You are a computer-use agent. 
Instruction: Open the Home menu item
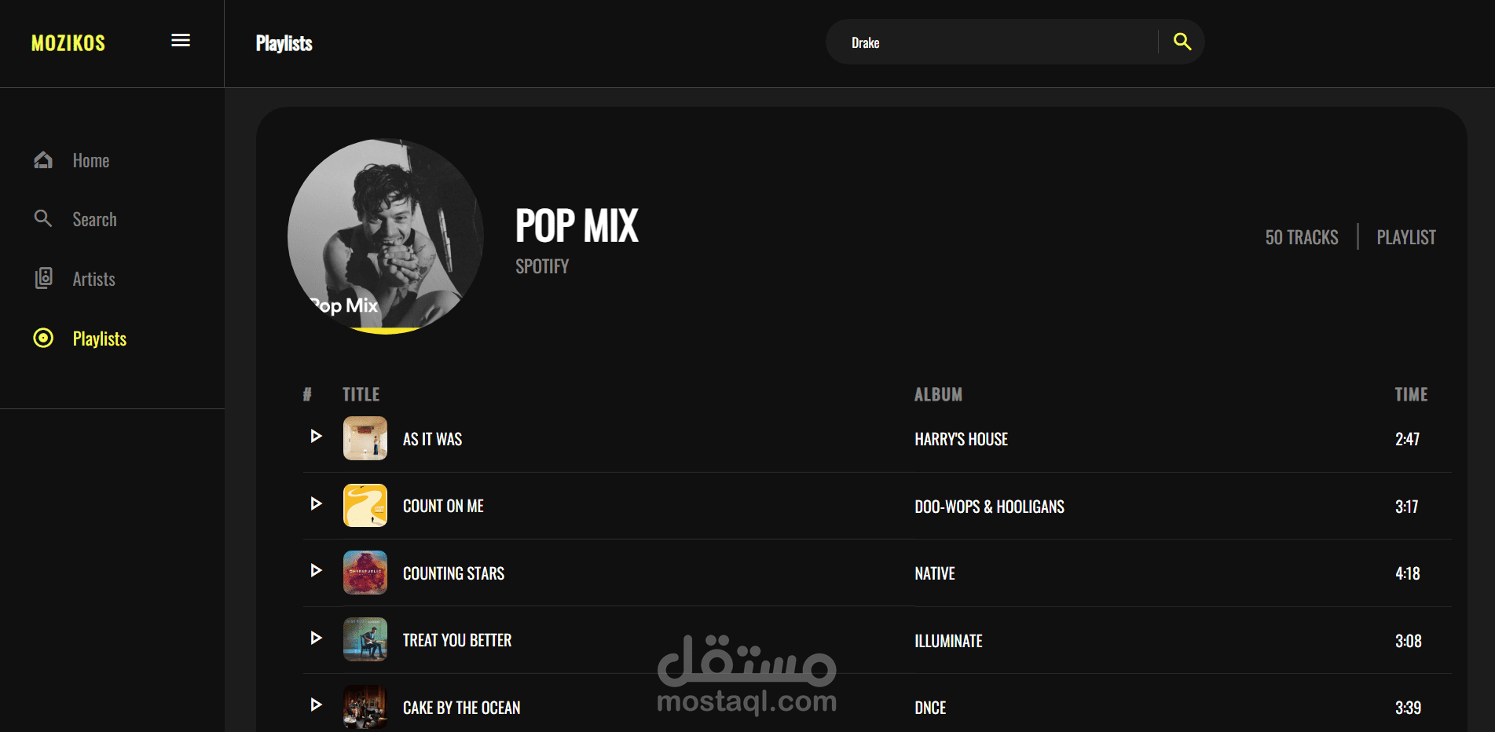(91, 160)
